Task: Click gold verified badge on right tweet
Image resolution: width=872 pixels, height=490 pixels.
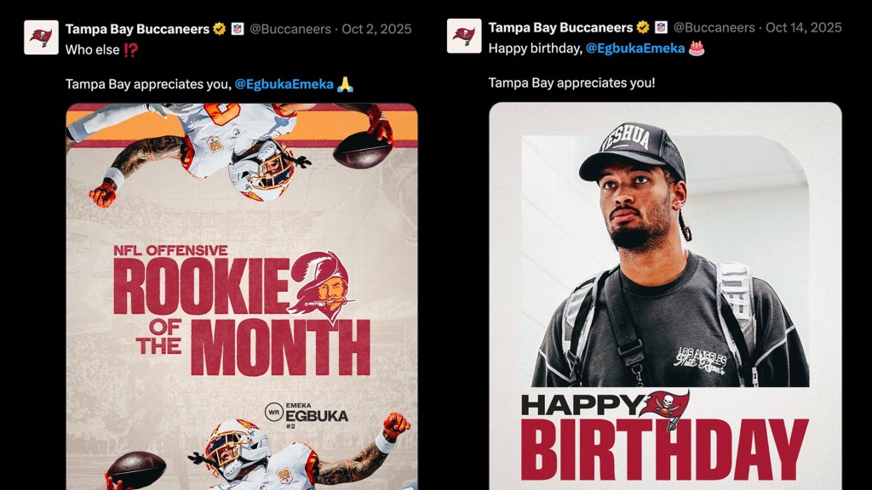Action: pyautogui.click(x=643, y=27)
